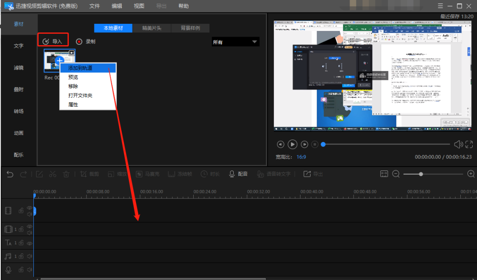
Task: Open the 文件 menu
Action: (x=94, y=6)
